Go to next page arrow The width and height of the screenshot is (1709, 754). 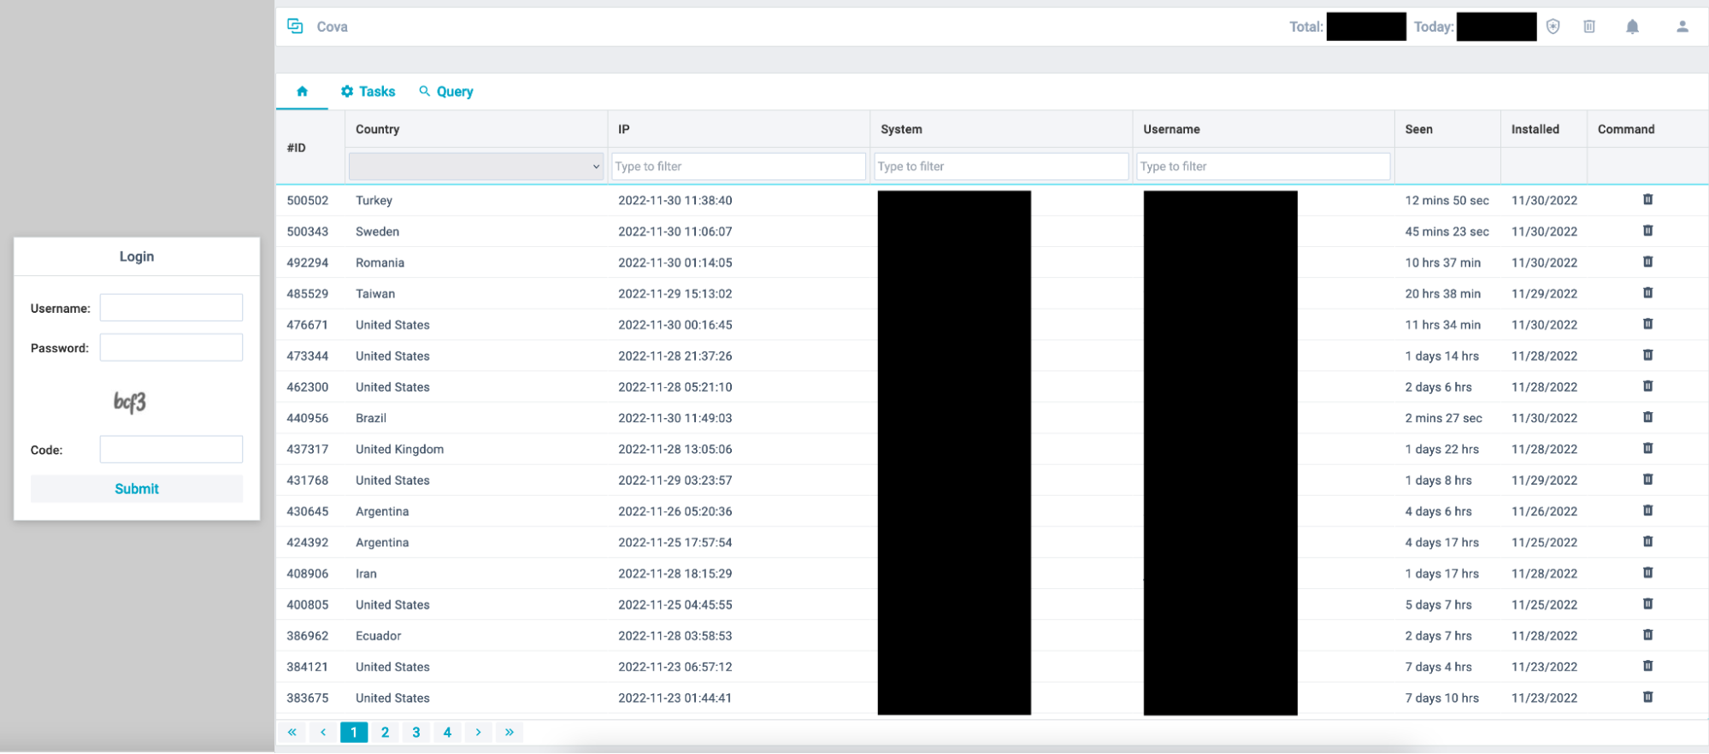click(x=479, y=733)
